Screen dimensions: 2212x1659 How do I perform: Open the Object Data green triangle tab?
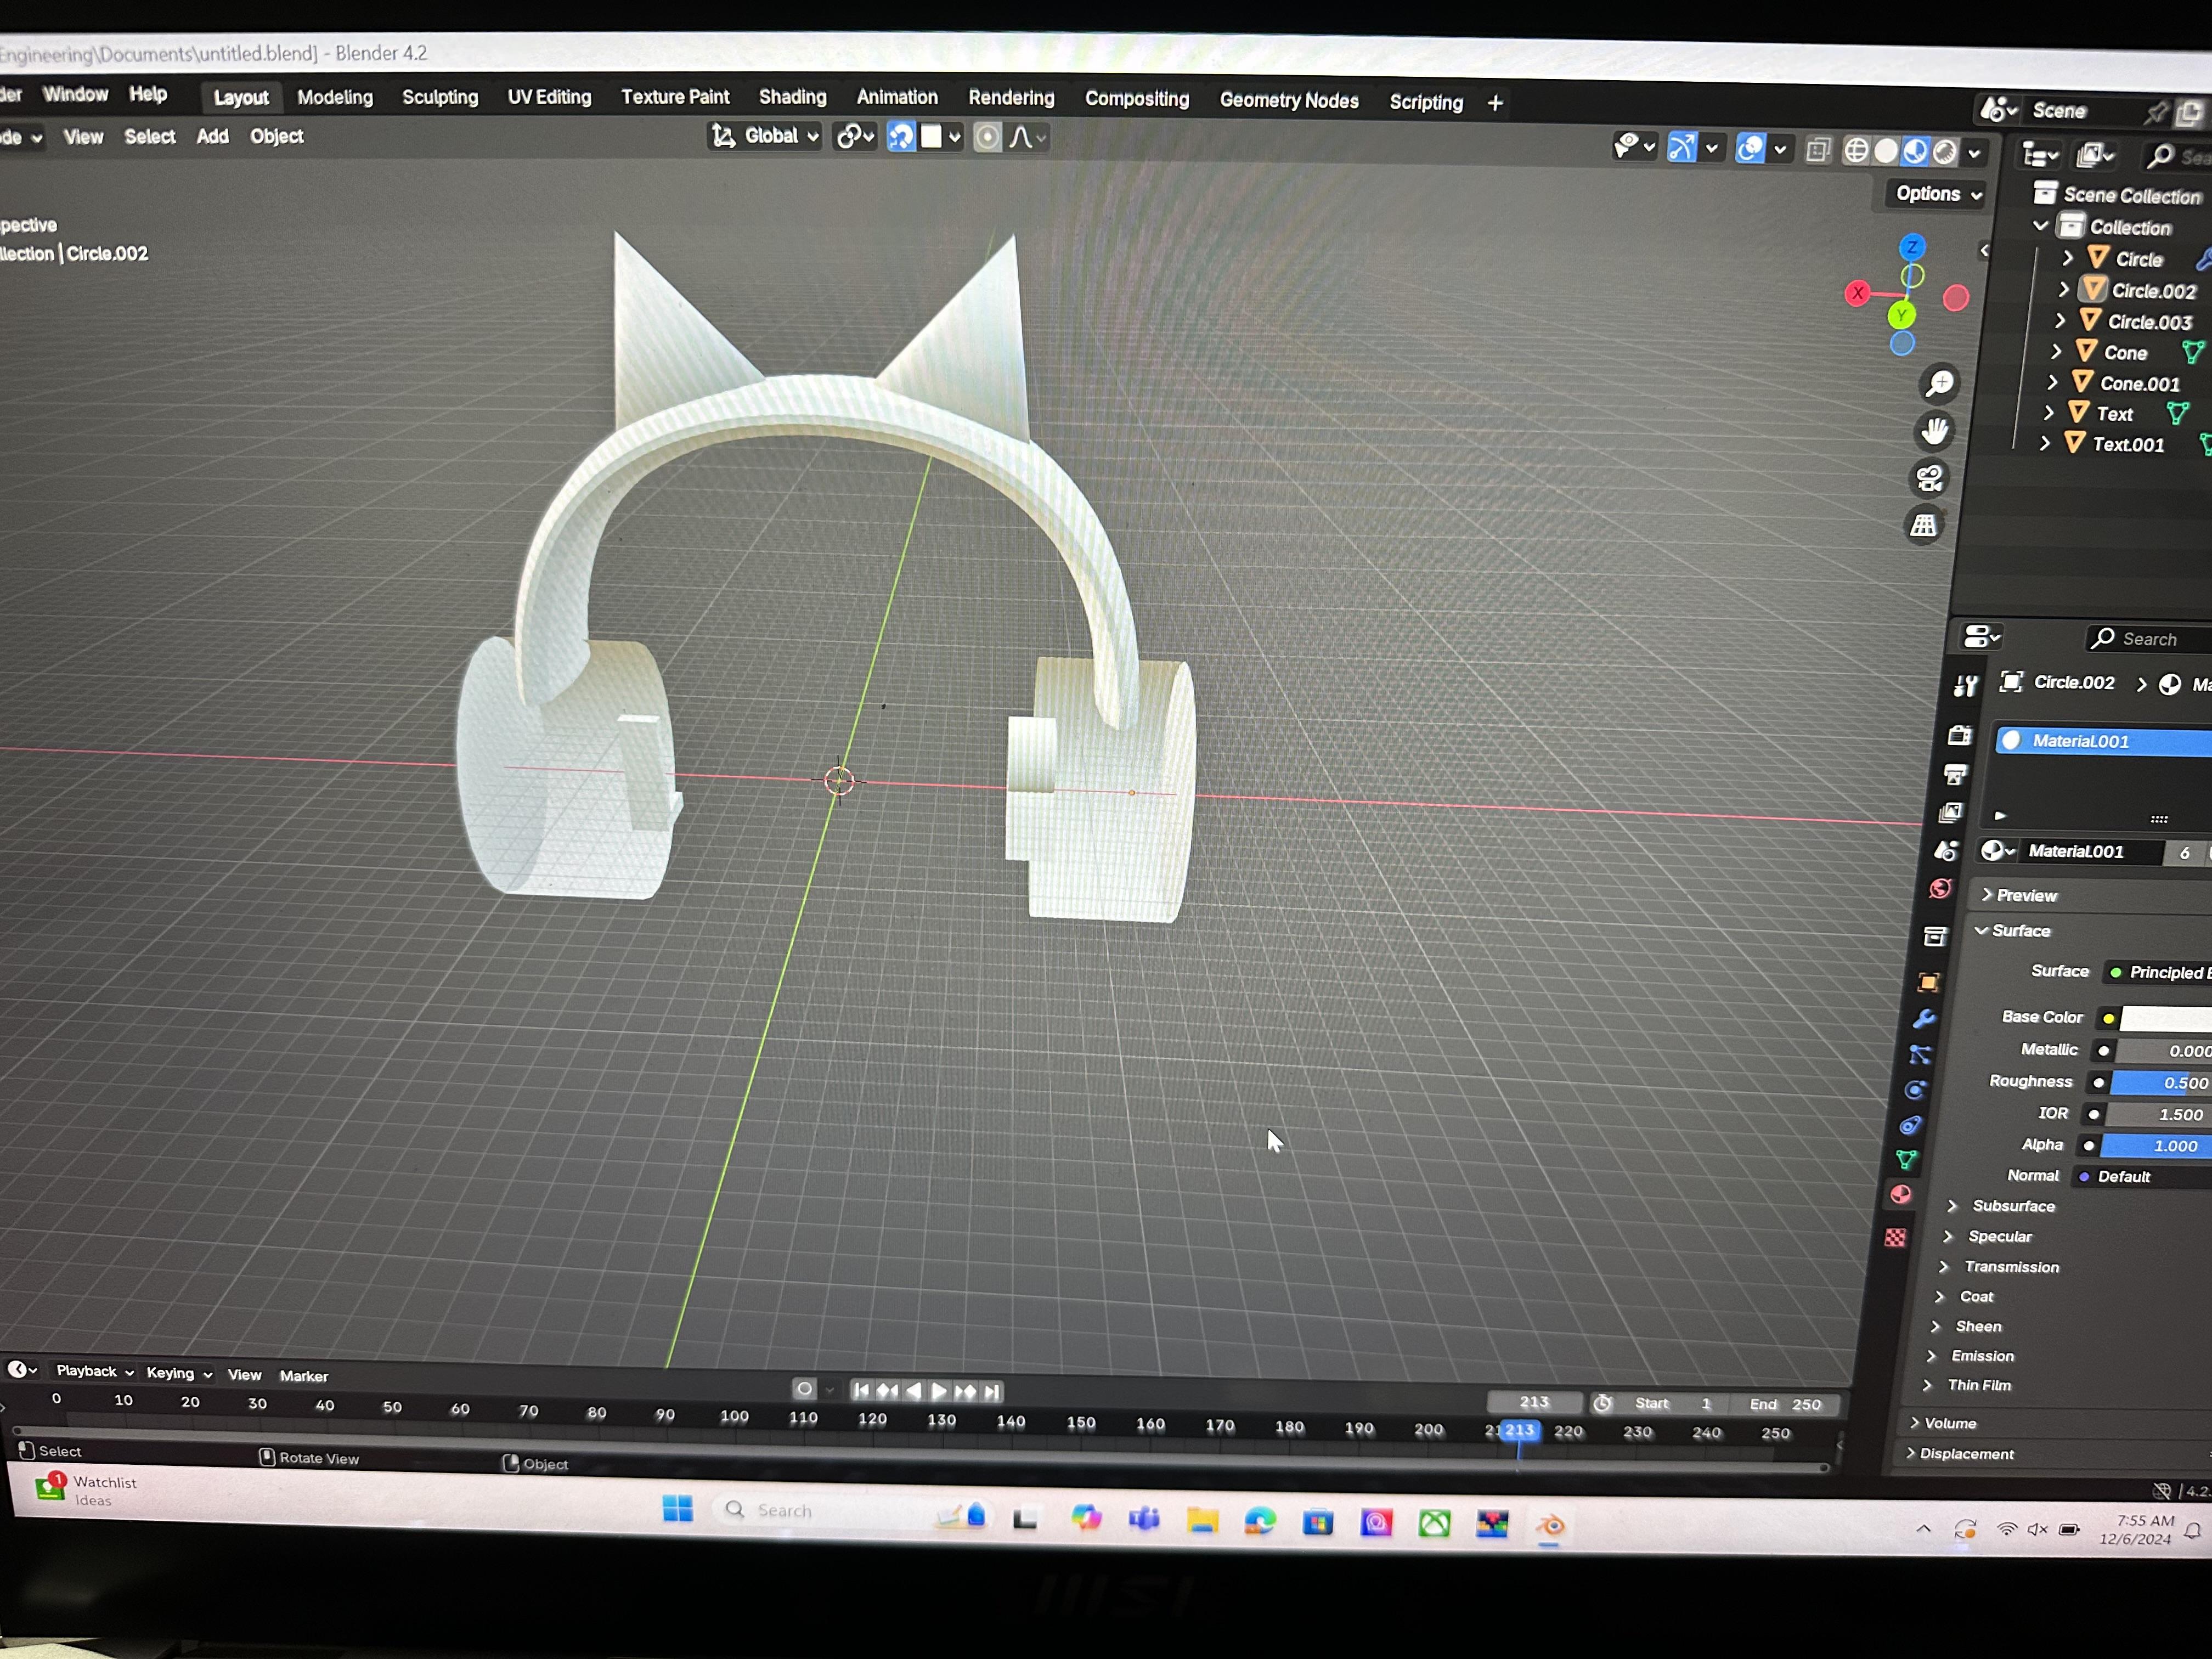point(1906,1159)
